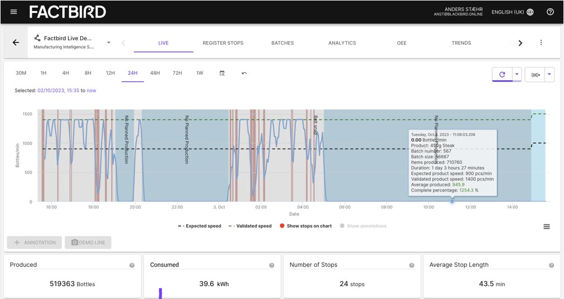
Task: Select the 72H time range
Action: (x=177, y=73)
